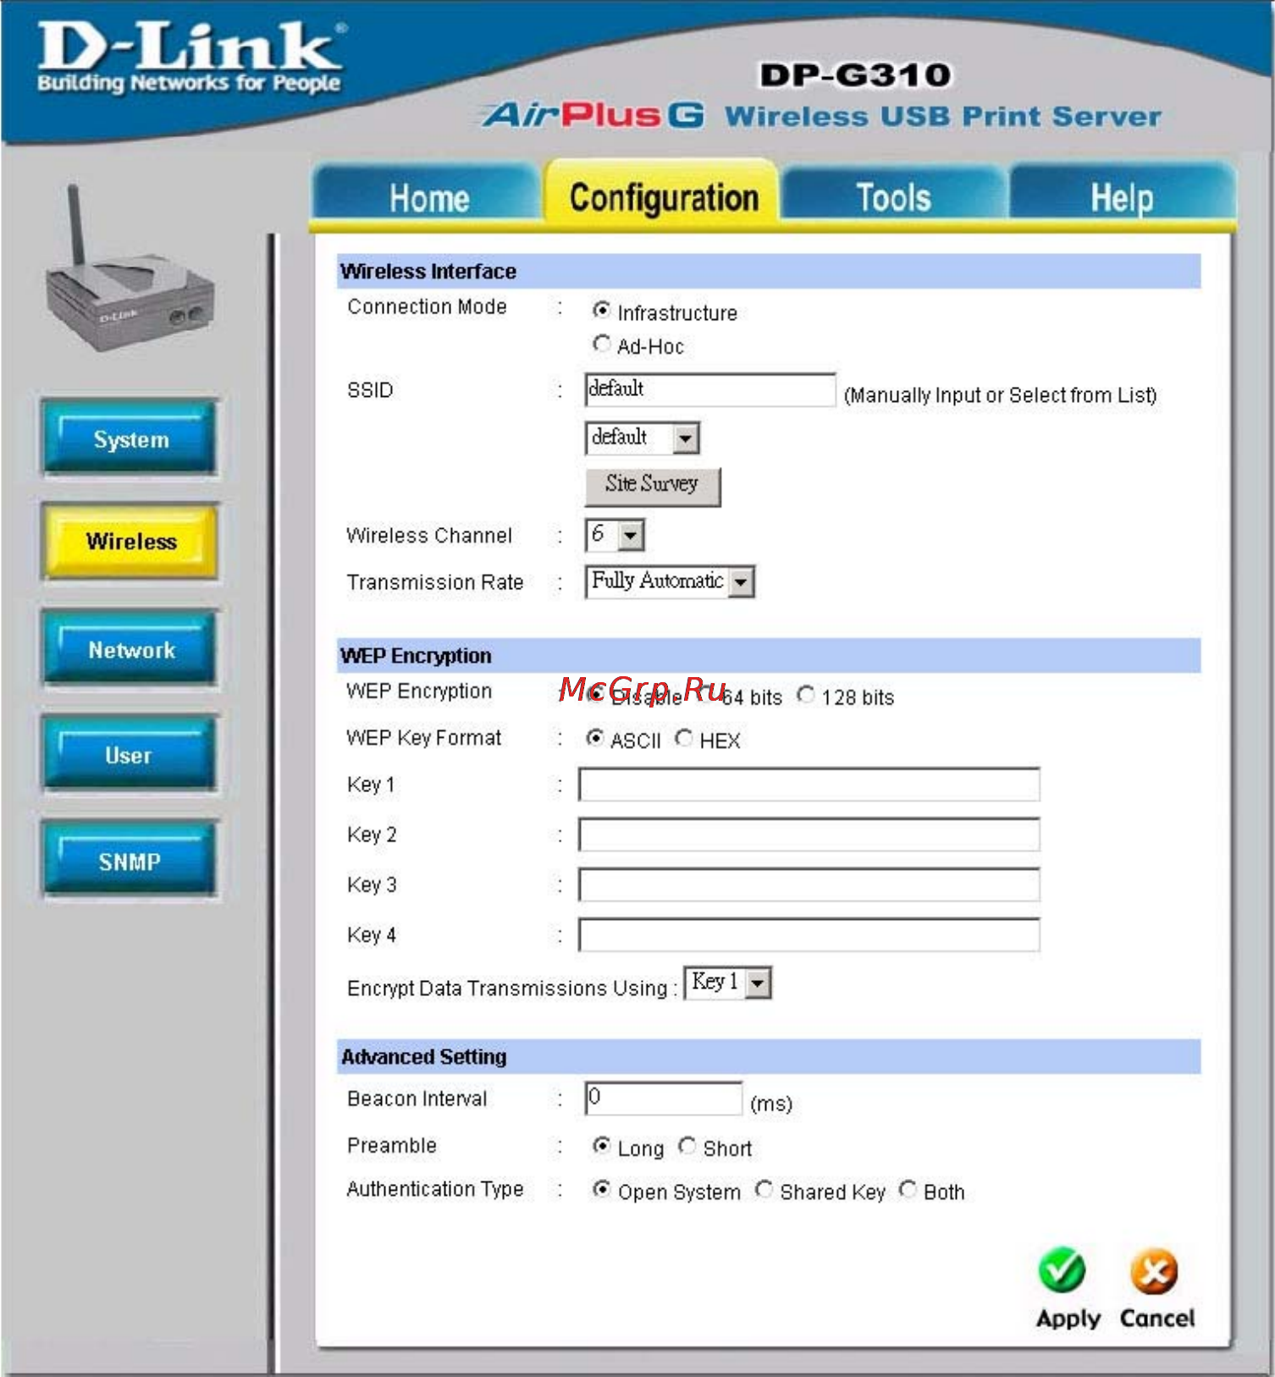Select ASCII WEP key format
The image size is (1275, 1377).
(595, 738)
